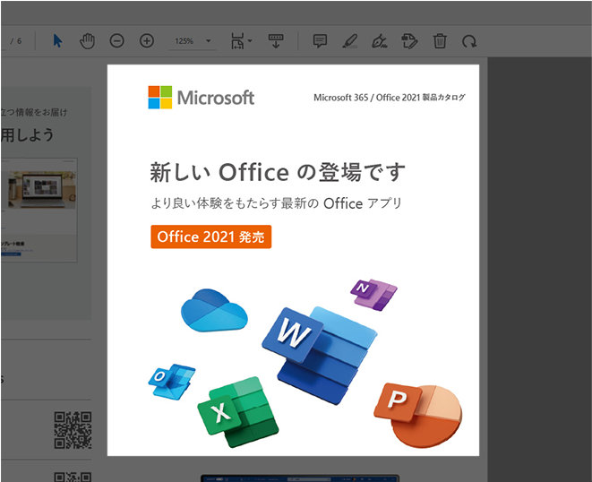Click the subtitle "より良い体験をもたらす最新の Office アプリ"
The width and height of the screenshot is (592, 482).
[x=277, y=203]
